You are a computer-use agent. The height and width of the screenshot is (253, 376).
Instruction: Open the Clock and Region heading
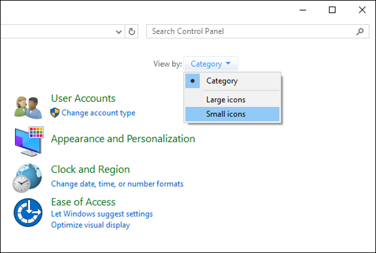click(x=90, y=169)
